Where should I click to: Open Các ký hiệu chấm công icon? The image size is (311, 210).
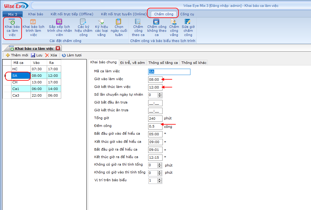pyautogui.click(x=83, y=28)
